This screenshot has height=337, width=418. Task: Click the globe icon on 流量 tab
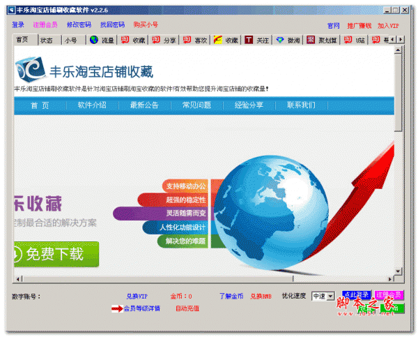pyautogui.click(x=94, y=40)
